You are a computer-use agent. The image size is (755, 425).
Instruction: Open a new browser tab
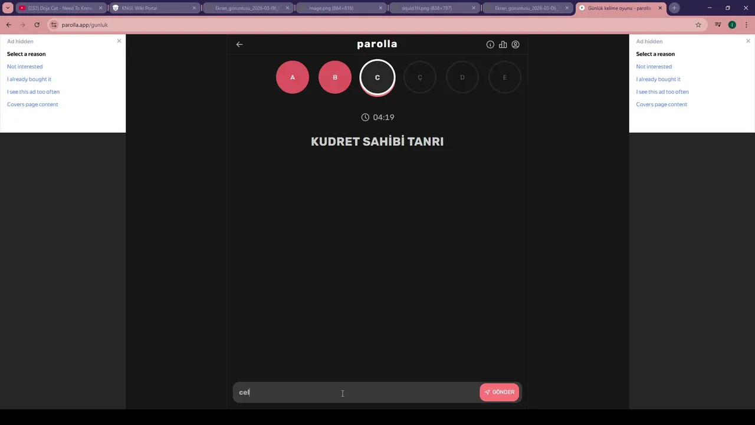click(x=674, y=8)
